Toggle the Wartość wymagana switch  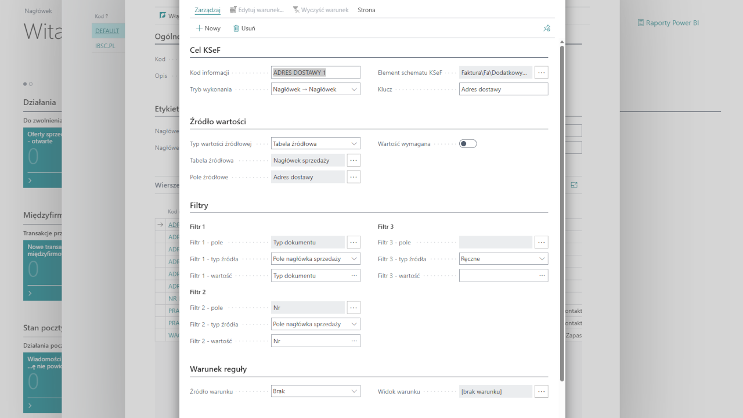pos(468,144)
